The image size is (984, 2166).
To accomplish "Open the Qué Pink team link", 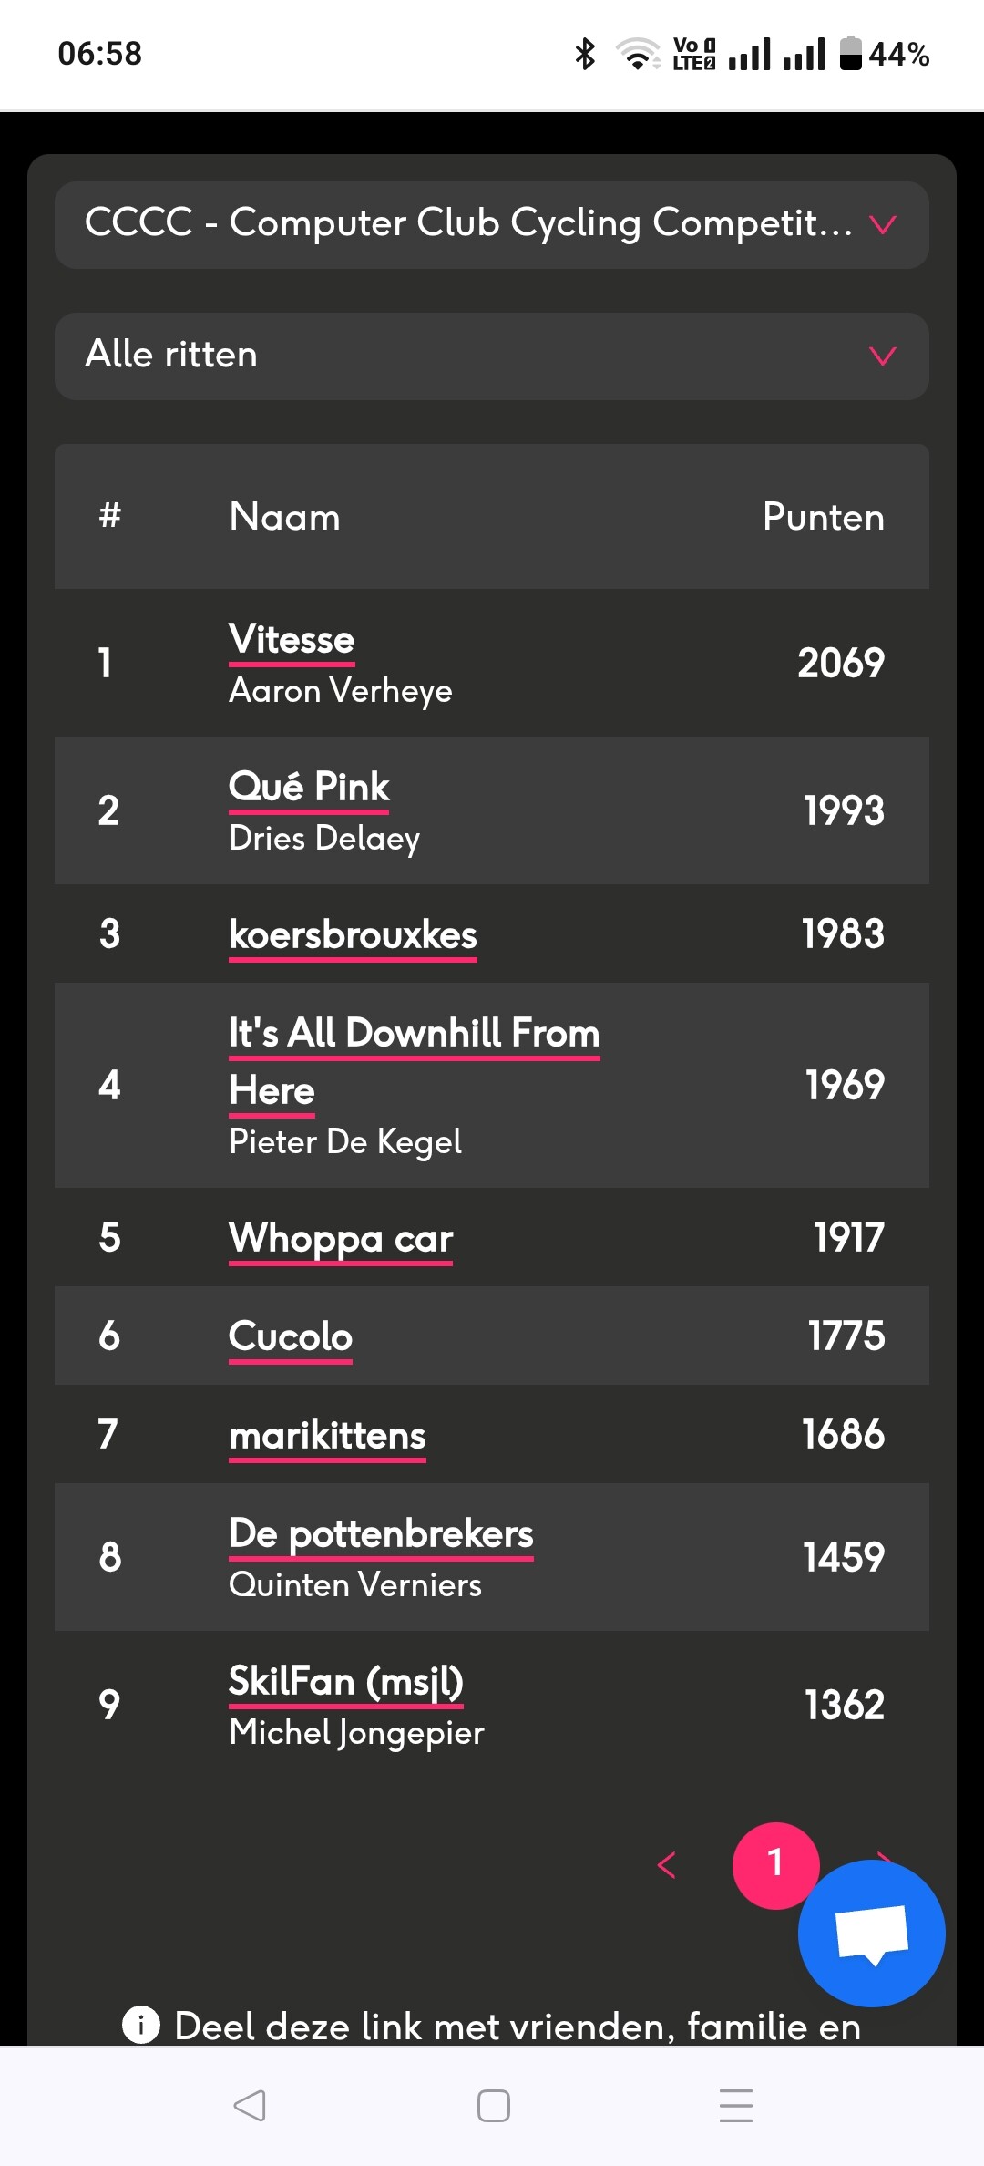I will pyautogui.click(x=309, y=788).
